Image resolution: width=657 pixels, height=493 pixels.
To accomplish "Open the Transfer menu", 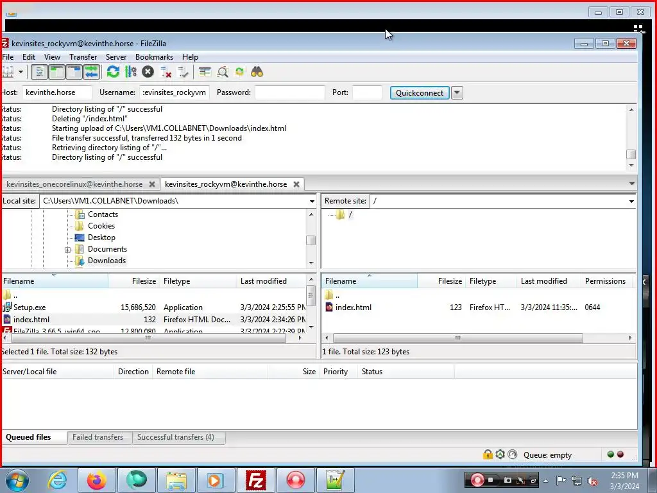I will 83,57.
